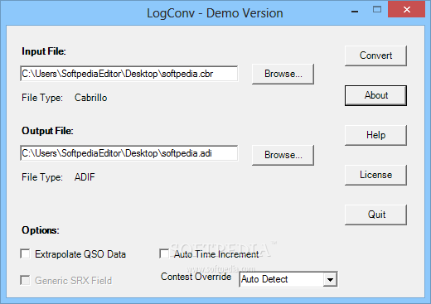Screen dimensions: 431x304
Task: Click the output file path field
Action: click(129, 153)
